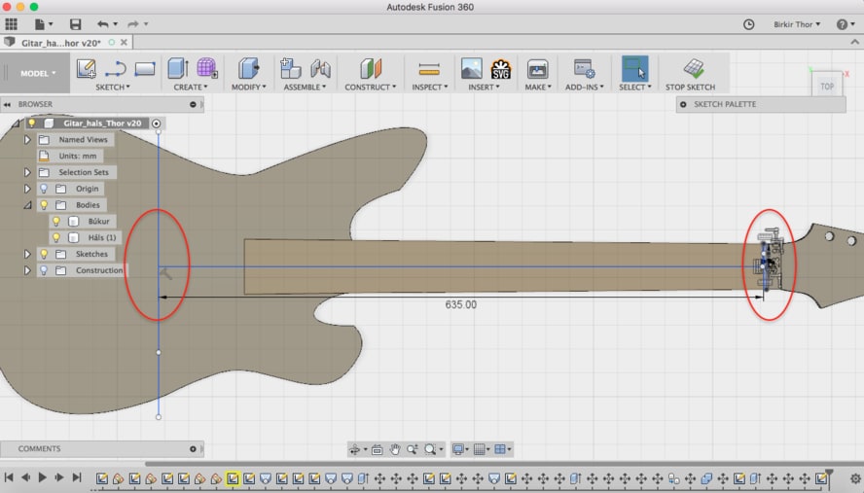This screenshot has width=864, height=493.
Task: Click the Scripts and Add-Ins icon
Action: pos(584,69)
